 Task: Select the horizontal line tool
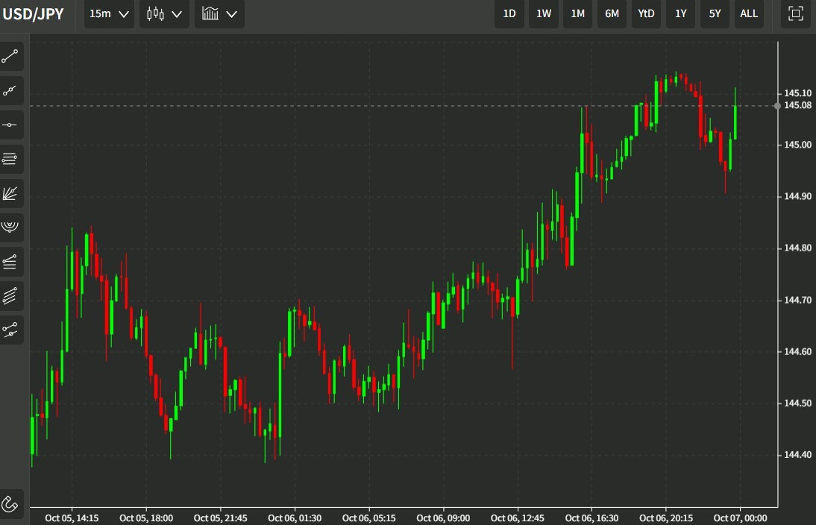coord(10,125)
